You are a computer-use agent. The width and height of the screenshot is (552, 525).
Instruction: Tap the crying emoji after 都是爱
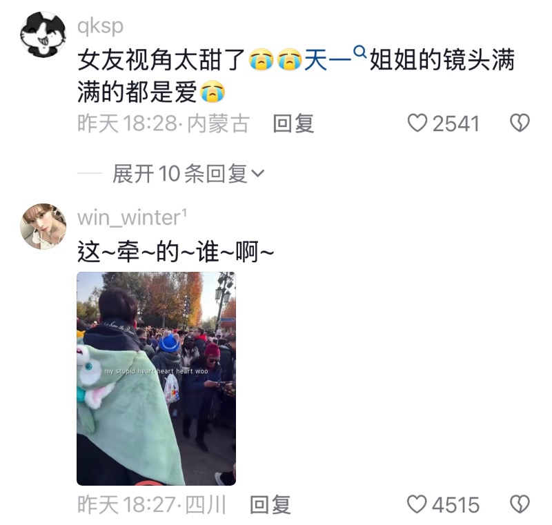213,92
